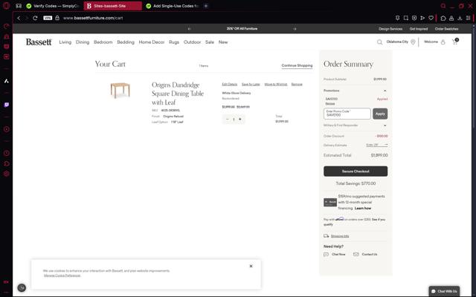Viewport: 476px width, 297px height.
Task: Click the dining table product thumbnail
Action: (x=120, y=90)
